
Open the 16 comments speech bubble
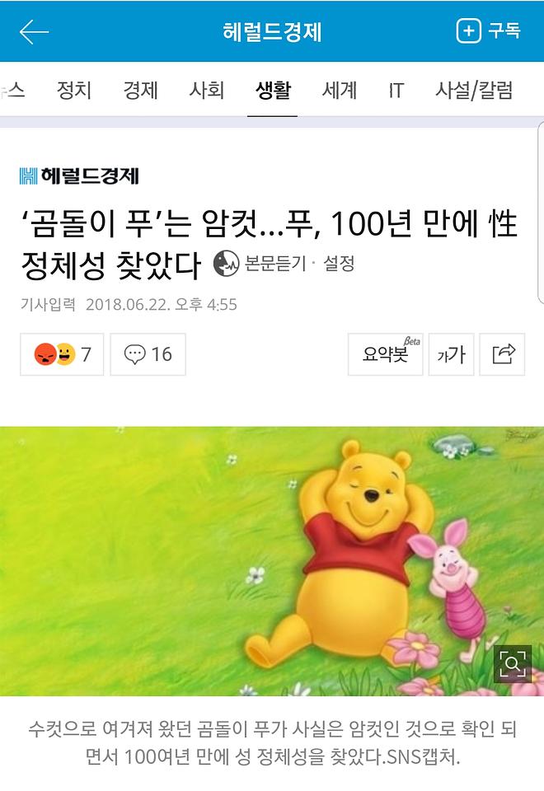tap(148, 354)
